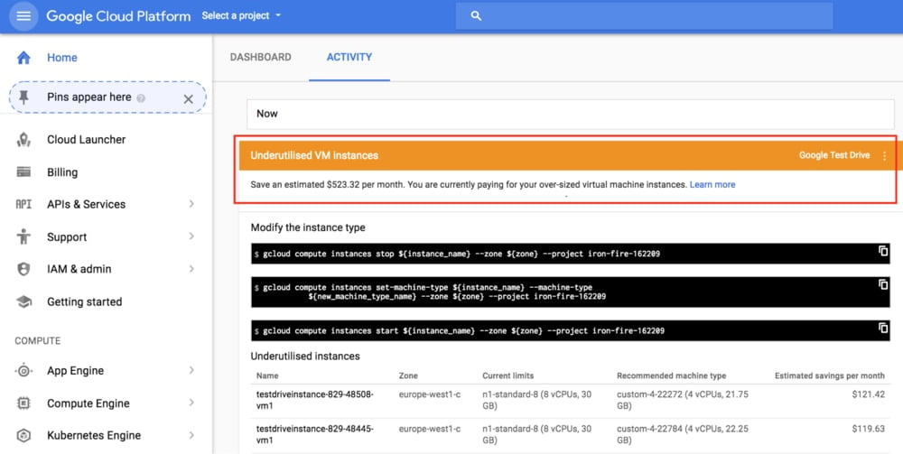Viewport: 903px width, 454px height.
Task: Select the ACTIVITY tab
Action: click(349, 57)
